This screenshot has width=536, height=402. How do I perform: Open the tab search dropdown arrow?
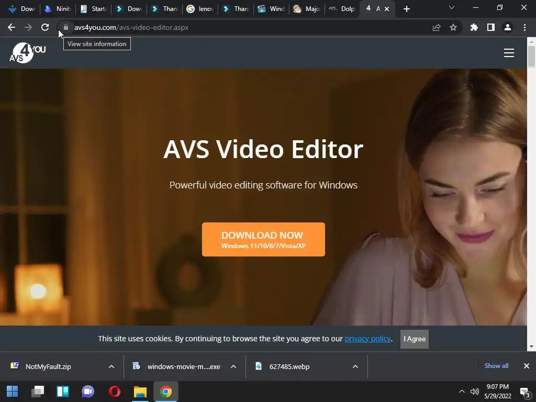pos(452,7)
